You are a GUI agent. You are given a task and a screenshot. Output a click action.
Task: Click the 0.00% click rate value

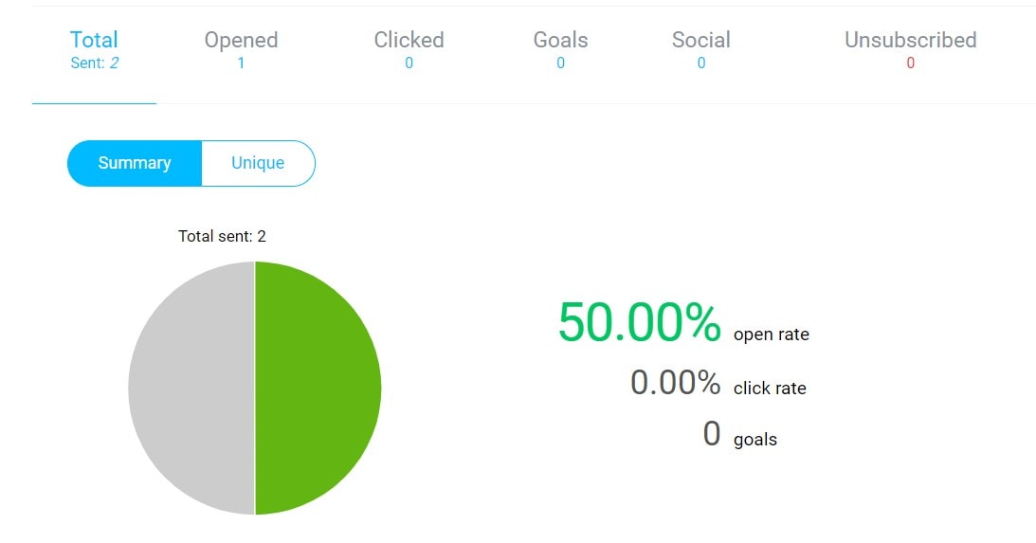click(x=675, y=383)
